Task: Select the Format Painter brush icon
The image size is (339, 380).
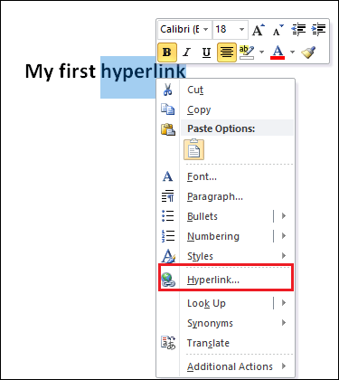Action: (308, 52)
